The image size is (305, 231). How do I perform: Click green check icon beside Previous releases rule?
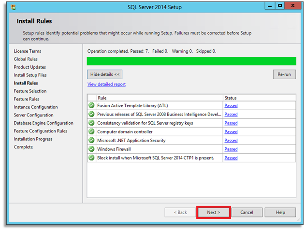(x=91, y=114)
